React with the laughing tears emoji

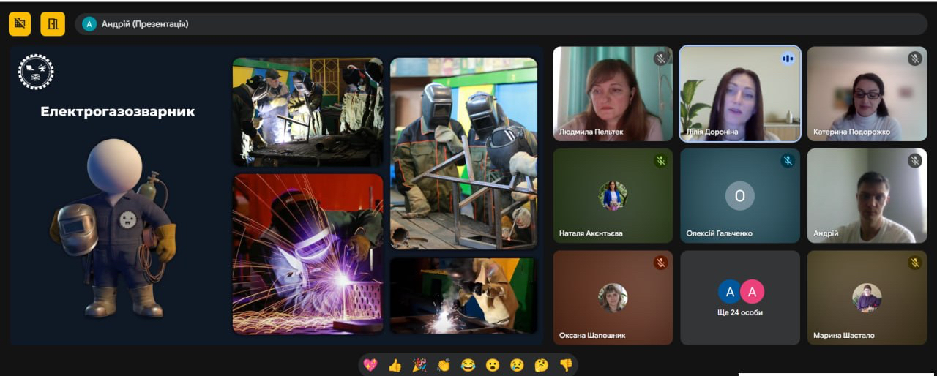[468, 365]
